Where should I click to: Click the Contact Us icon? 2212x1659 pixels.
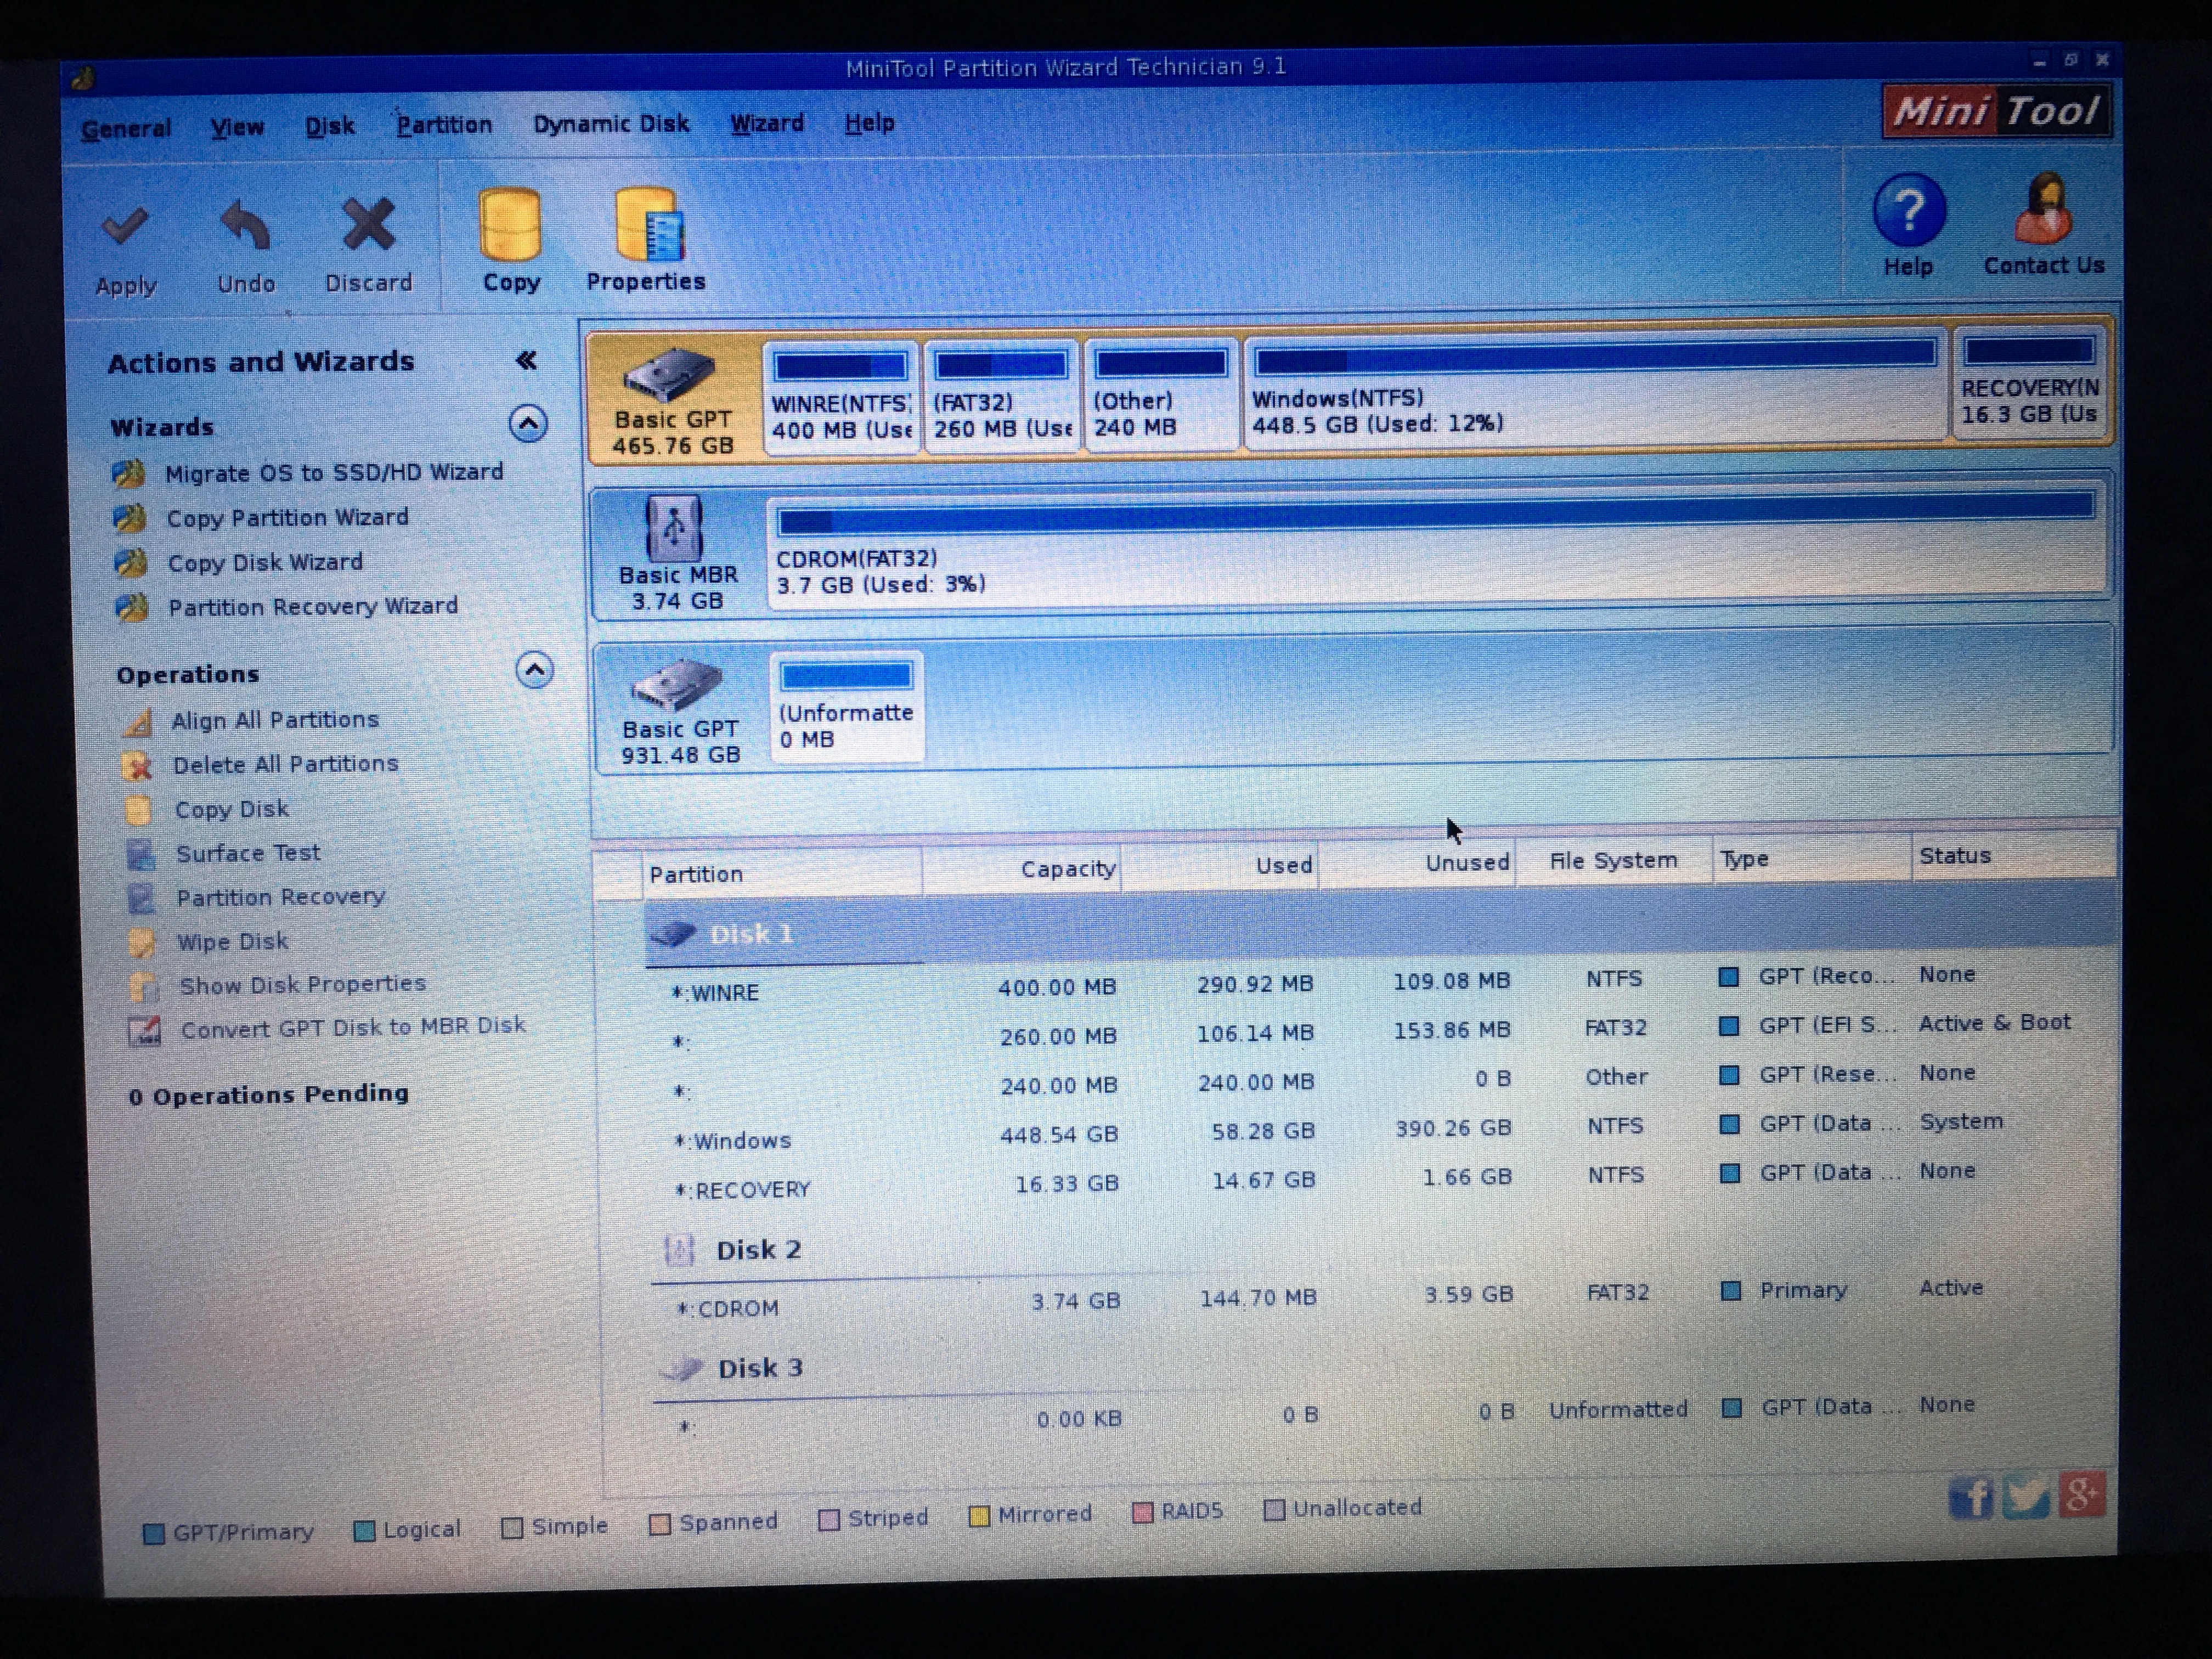[2043, 208]
